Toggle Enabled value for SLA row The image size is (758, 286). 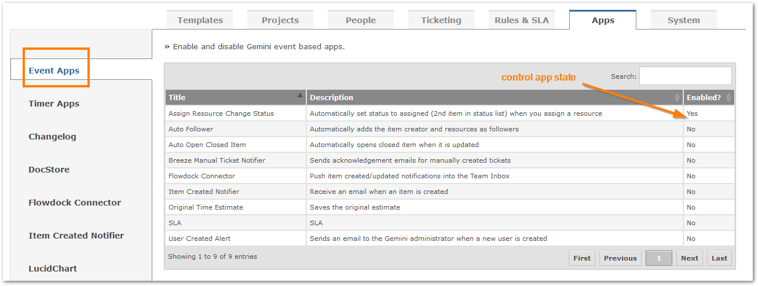click(x=691, y=223)
